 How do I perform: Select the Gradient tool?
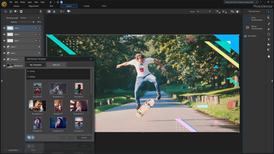(x=269, y=50)
